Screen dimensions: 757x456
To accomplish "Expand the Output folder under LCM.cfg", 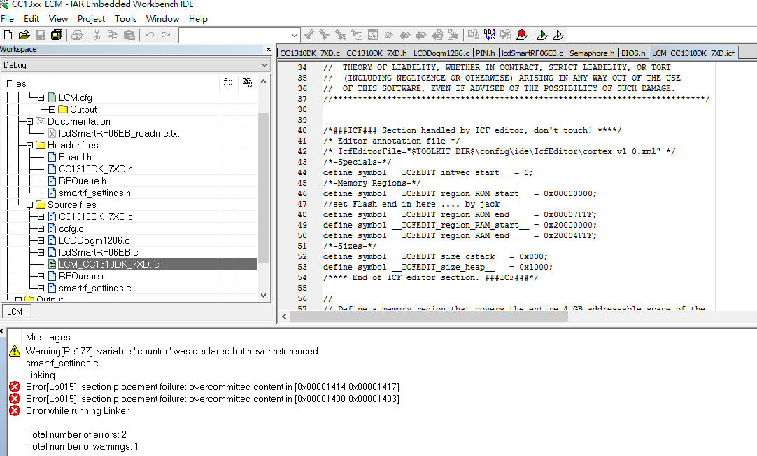I will [x=52, y=110].
